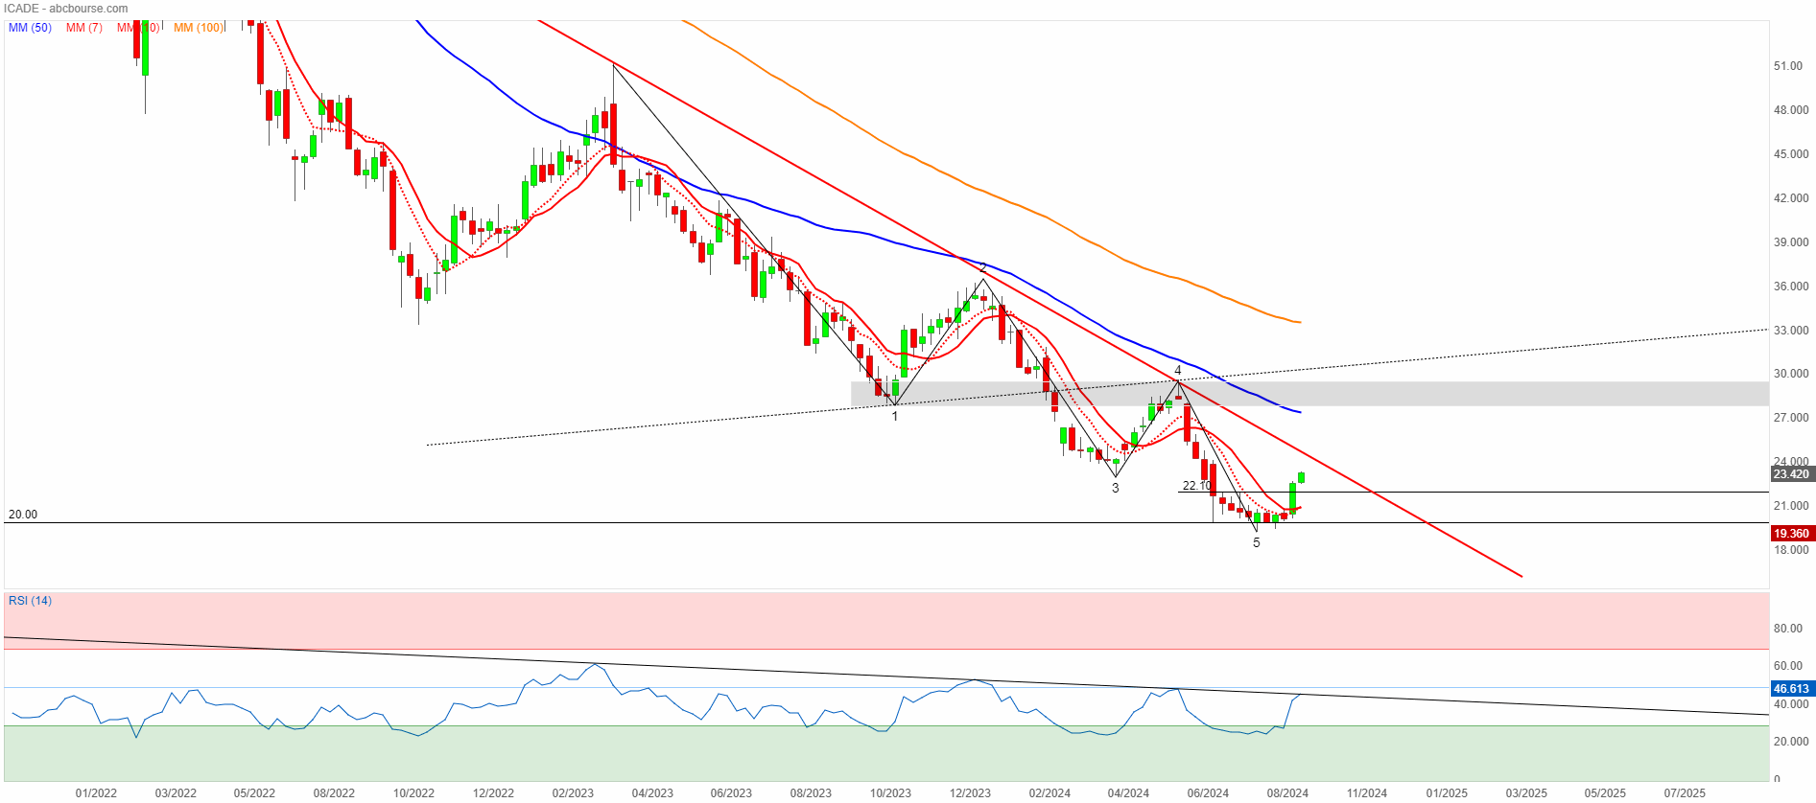Select the Elliott wave label 4
This screenshot has width=1816, height=803.
point(1178,370)
